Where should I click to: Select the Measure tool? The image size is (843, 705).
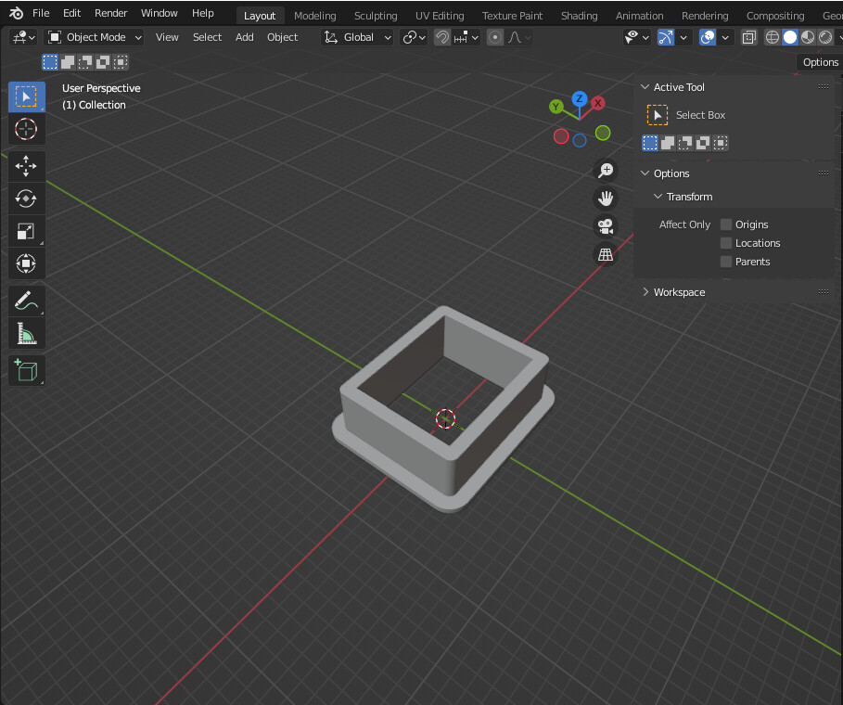[26, 333]
